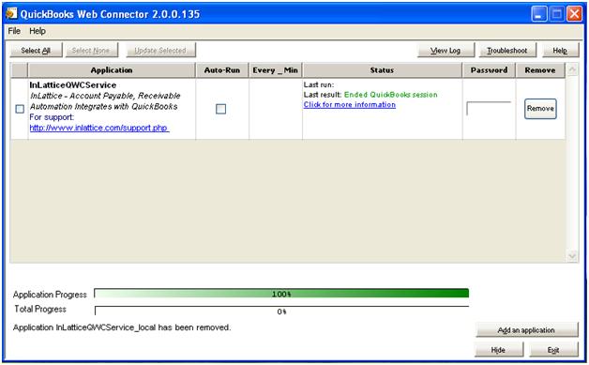Viewport: 589px width, 365px height.
Task: Maximize the Web Connector window
Action: 557,14
